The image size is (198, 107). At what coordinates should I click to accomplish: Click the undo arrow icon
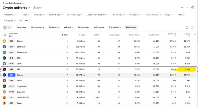[182, 8]
